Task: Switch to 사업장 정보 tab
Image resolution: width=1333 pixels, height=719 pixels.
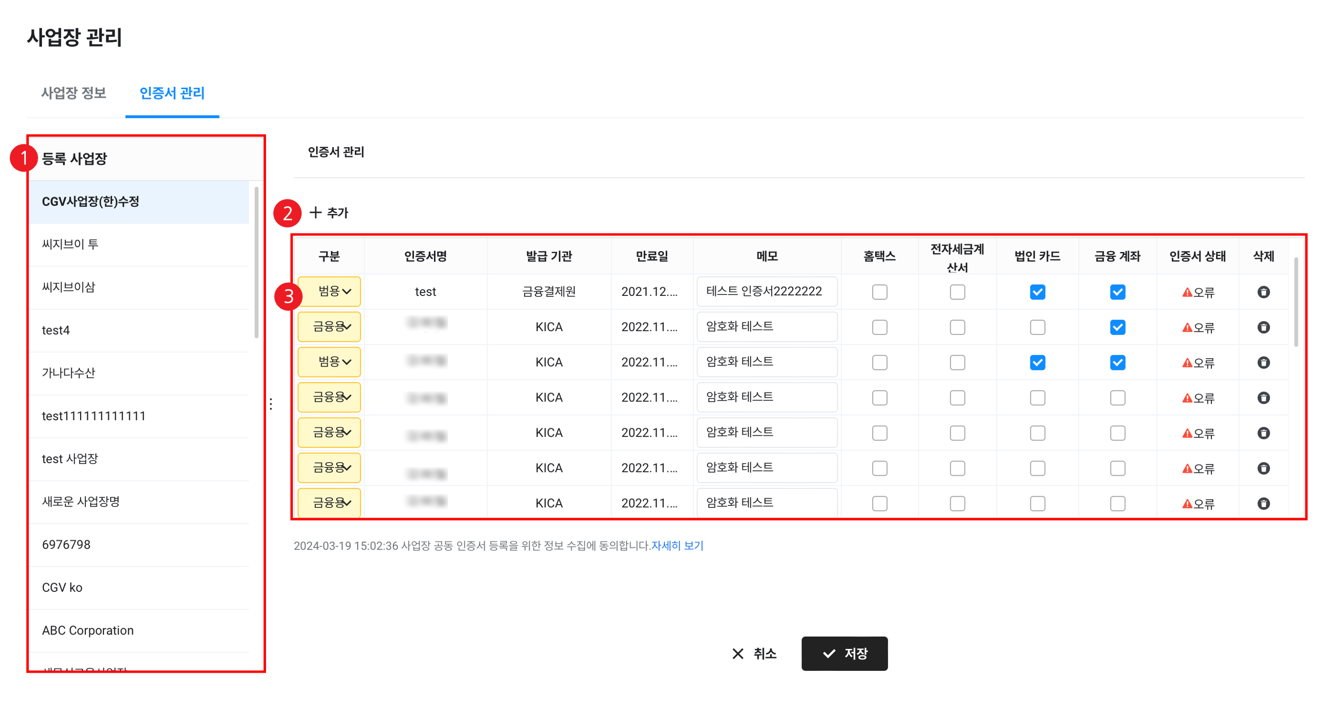Action: point(74,93)
